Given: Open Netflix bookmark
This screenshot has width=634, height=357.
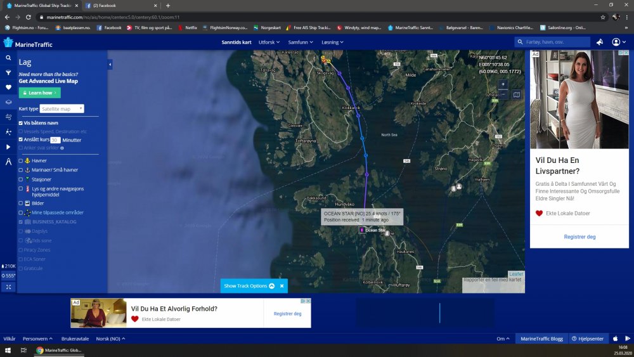Looking at the screenshot, I should [x=188, y=28].
